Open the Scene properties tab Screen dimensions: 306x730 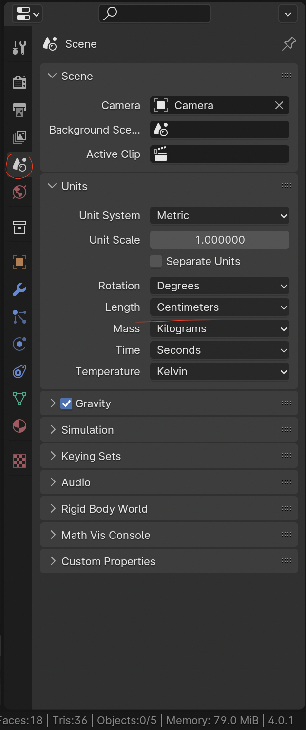click(x=19, y=165)
